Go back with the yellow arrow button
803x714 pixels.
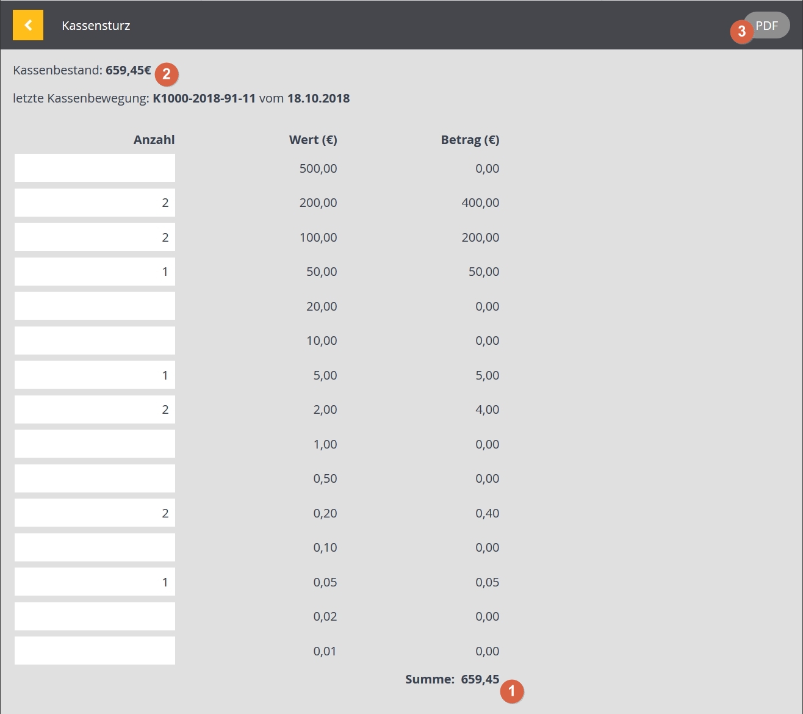28,25
